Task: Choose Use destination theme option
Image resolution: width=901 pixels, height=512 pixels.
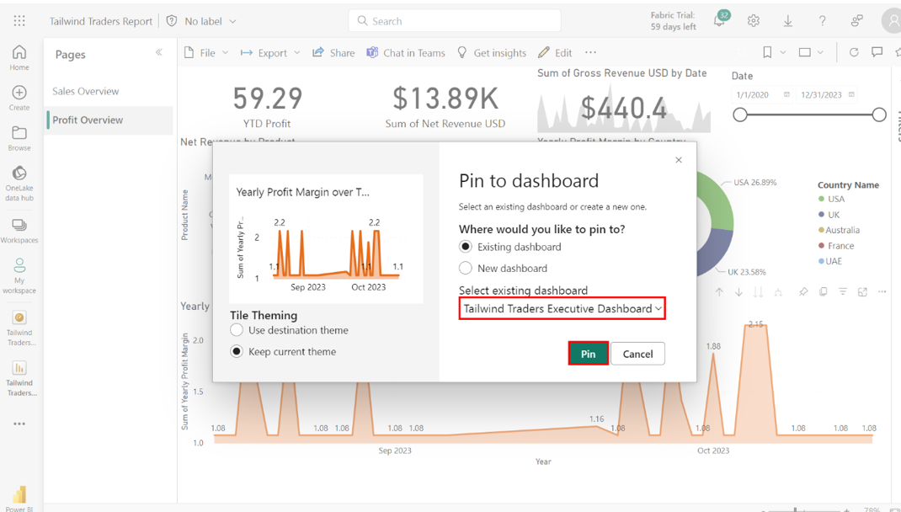Action: 237,330
